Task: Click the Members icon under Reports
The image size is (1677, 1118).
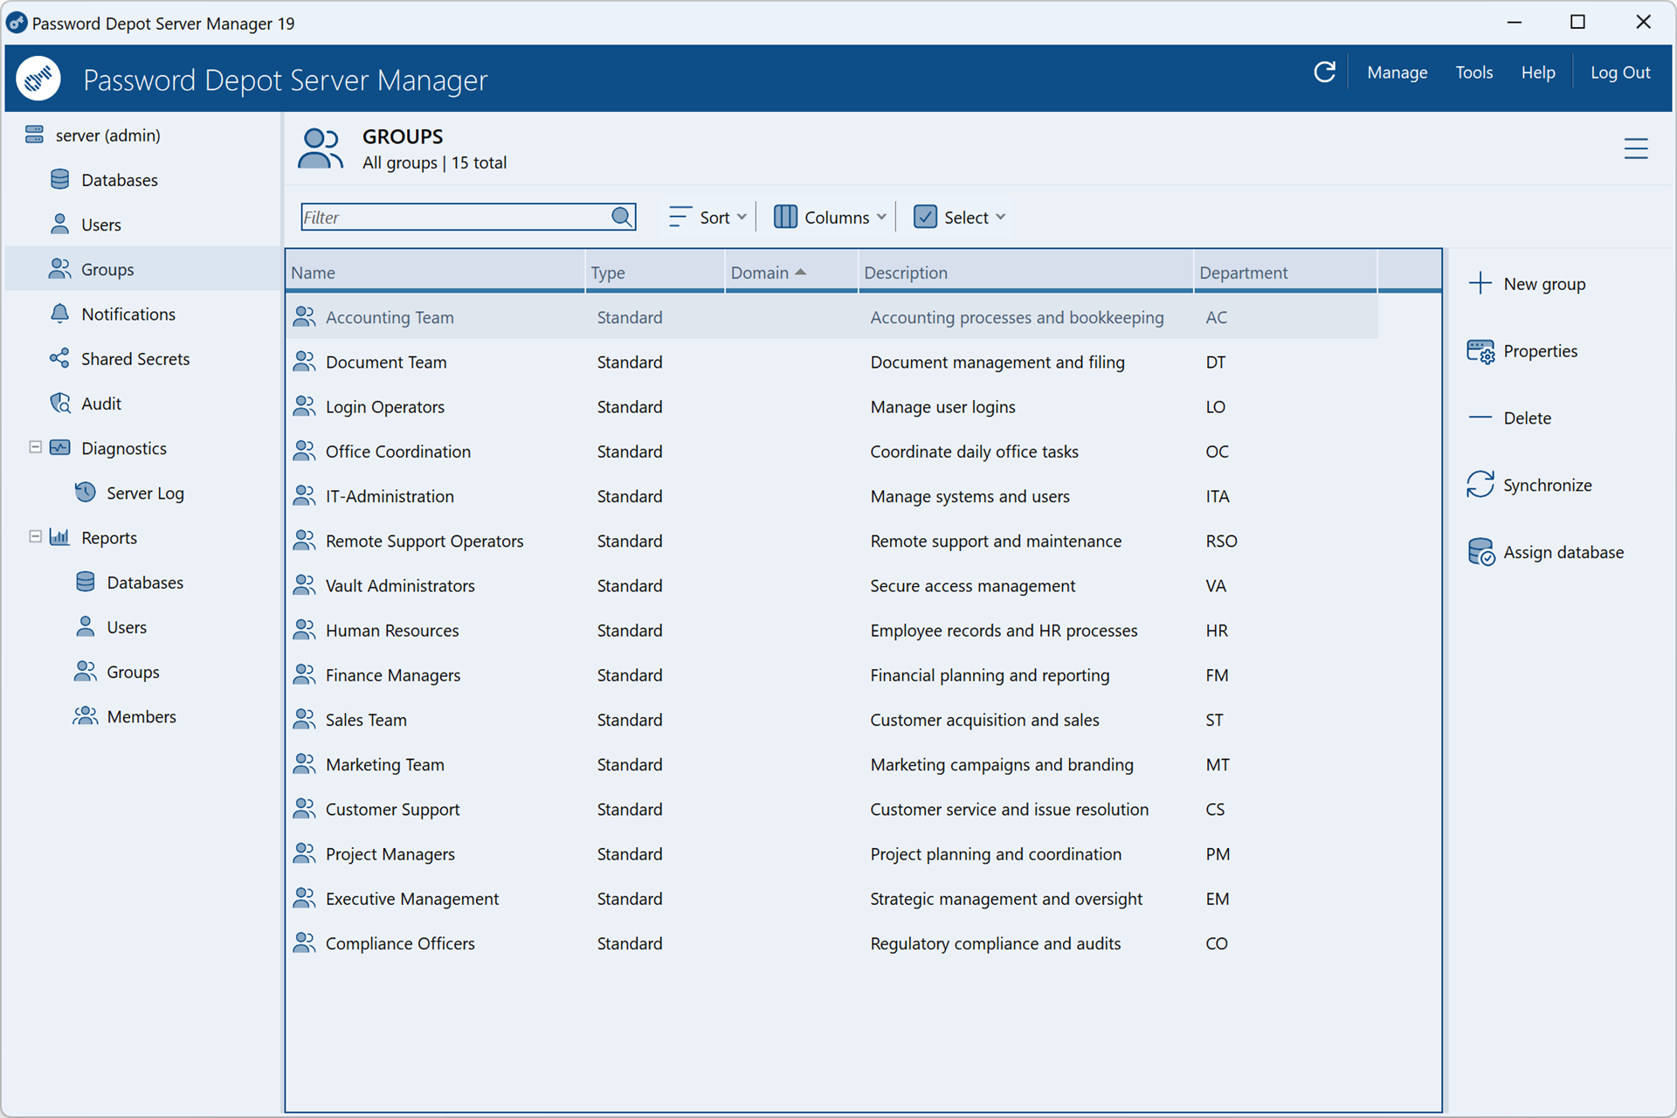Action: (85, 716)
